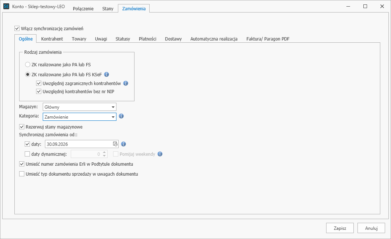The width and height of the screenshot is (391, 239).
Task: Click the Kategoria: label
Action: (x=29, y=116)
